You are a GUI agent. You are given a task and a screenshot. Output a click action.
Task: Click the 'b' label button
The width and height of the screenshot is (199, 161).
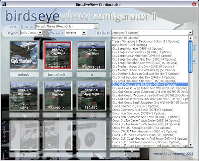pyautogui.click(x=91, y=75)
